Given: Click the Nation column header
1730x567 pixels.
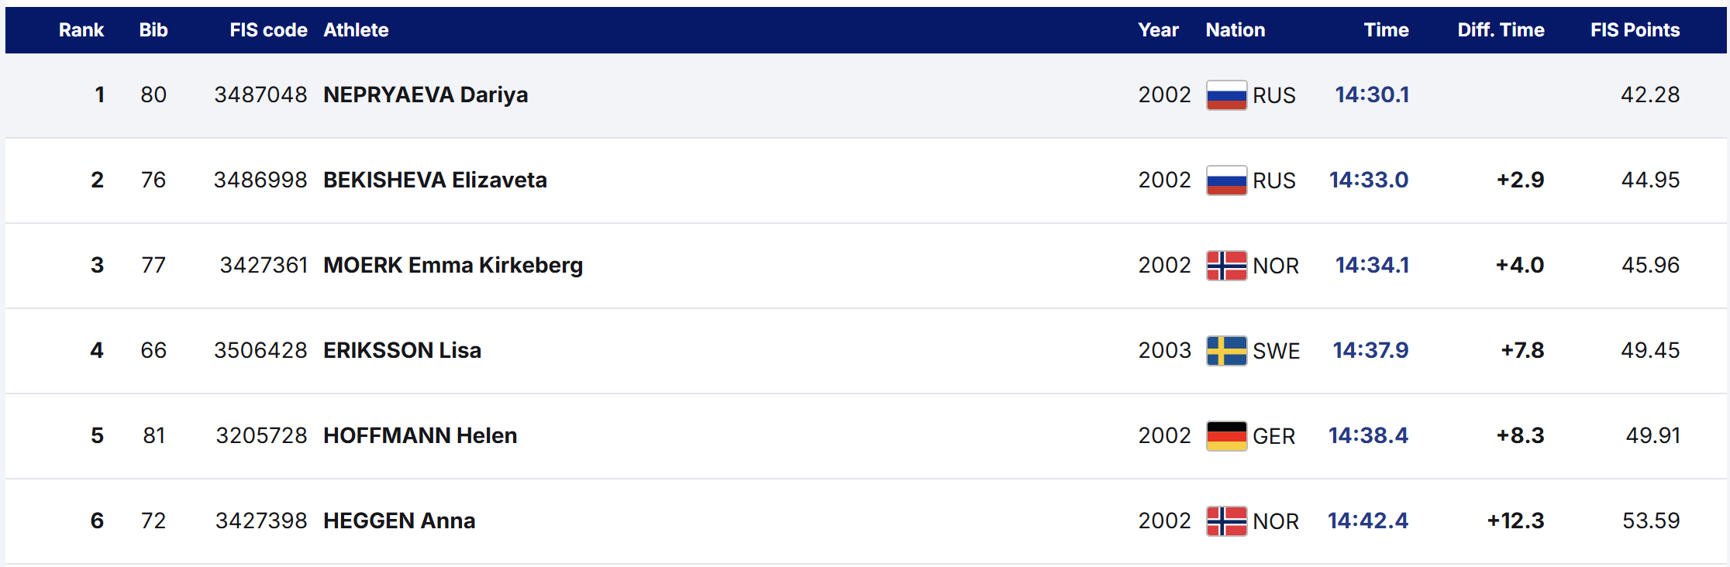Looking at the screenshot, I should click(x=1235, y=30).
